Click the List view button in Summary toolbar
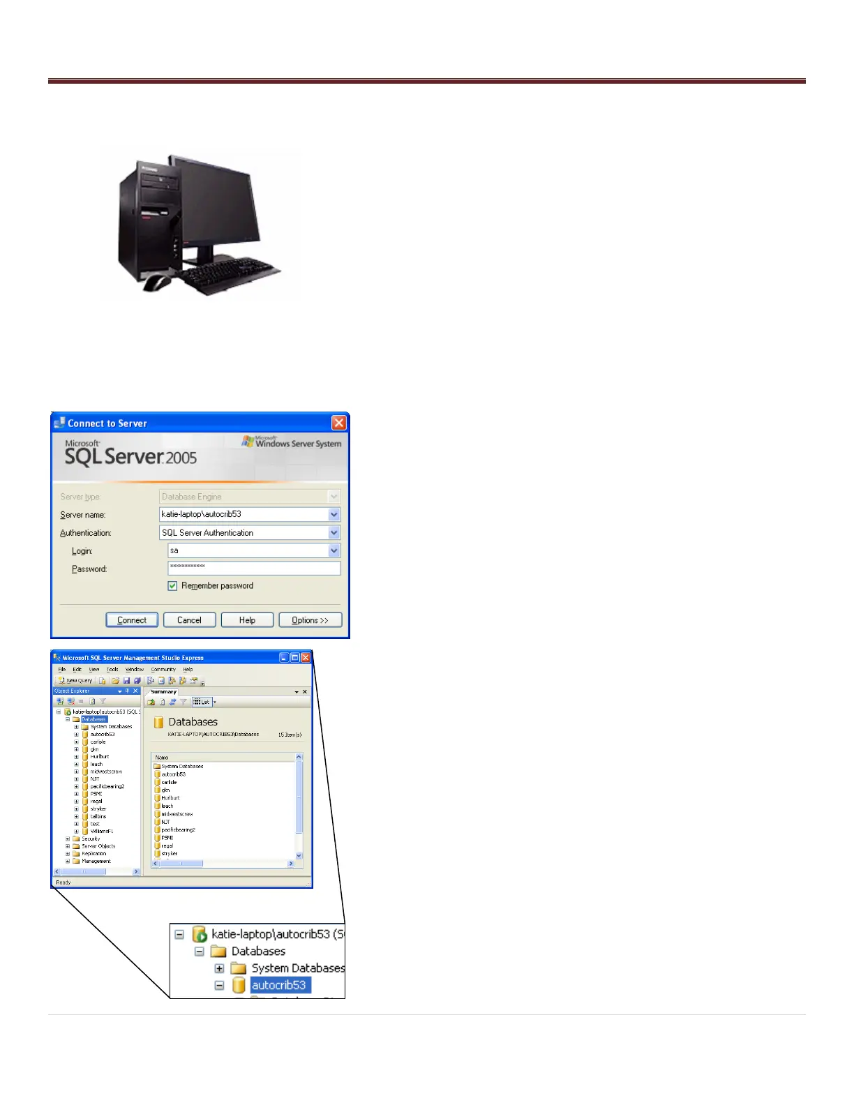 tap(202, 702)
